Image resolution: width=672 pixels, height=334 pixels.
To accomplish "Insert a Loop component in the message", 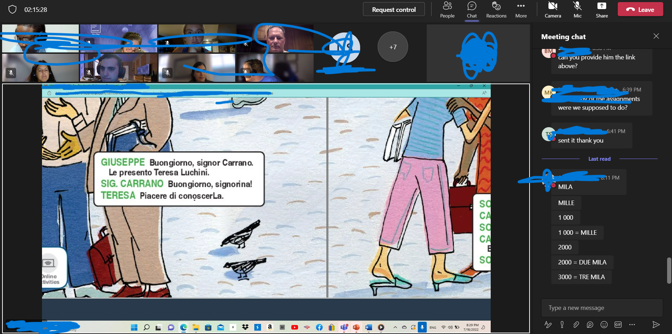I will click(590, 325).
